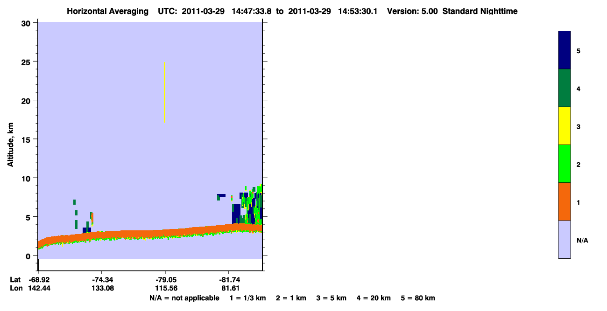Viewport: 607px width, 311px height.
Task: Click the -81.74 latitude label
Action: 229,280
